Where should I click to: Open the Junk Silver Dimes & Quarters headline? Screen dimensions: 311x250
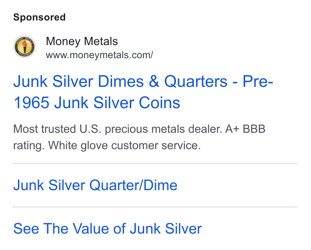(x=143, y=92)
